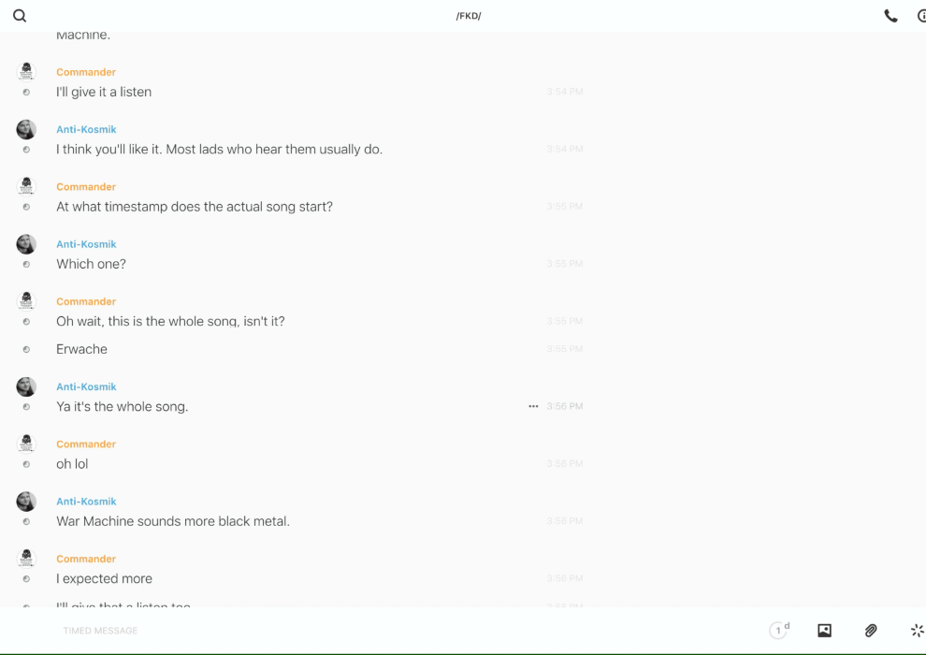Send a ping using the burst icon
The image size is (926, 655).
917,631
